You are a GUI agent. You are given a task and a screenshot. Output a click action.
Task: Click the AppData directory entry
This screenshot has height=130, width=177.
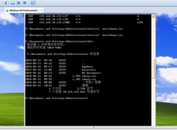tap(59, 67)
